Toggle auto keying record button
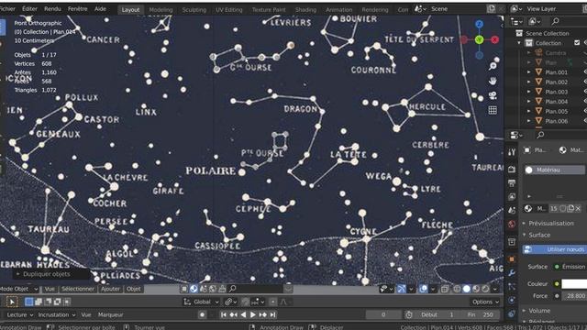The height and width of the screenshot is (330, 587). tap(202, 314)
